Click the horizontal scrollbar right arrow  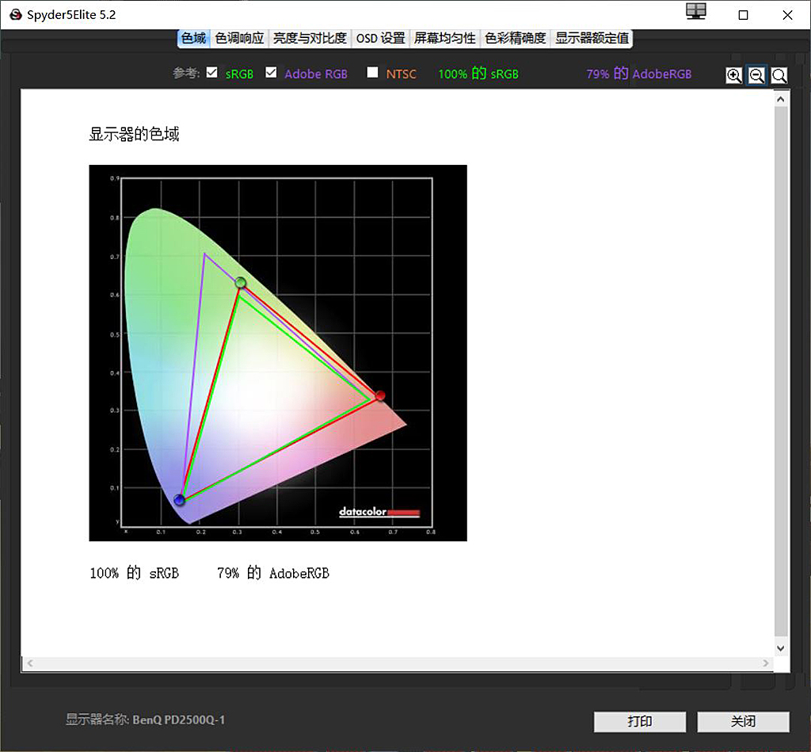pos(766,663)
